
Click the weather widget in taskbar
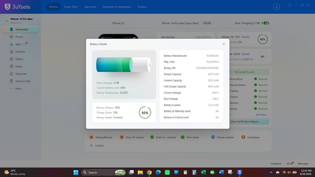click(15, 172)
